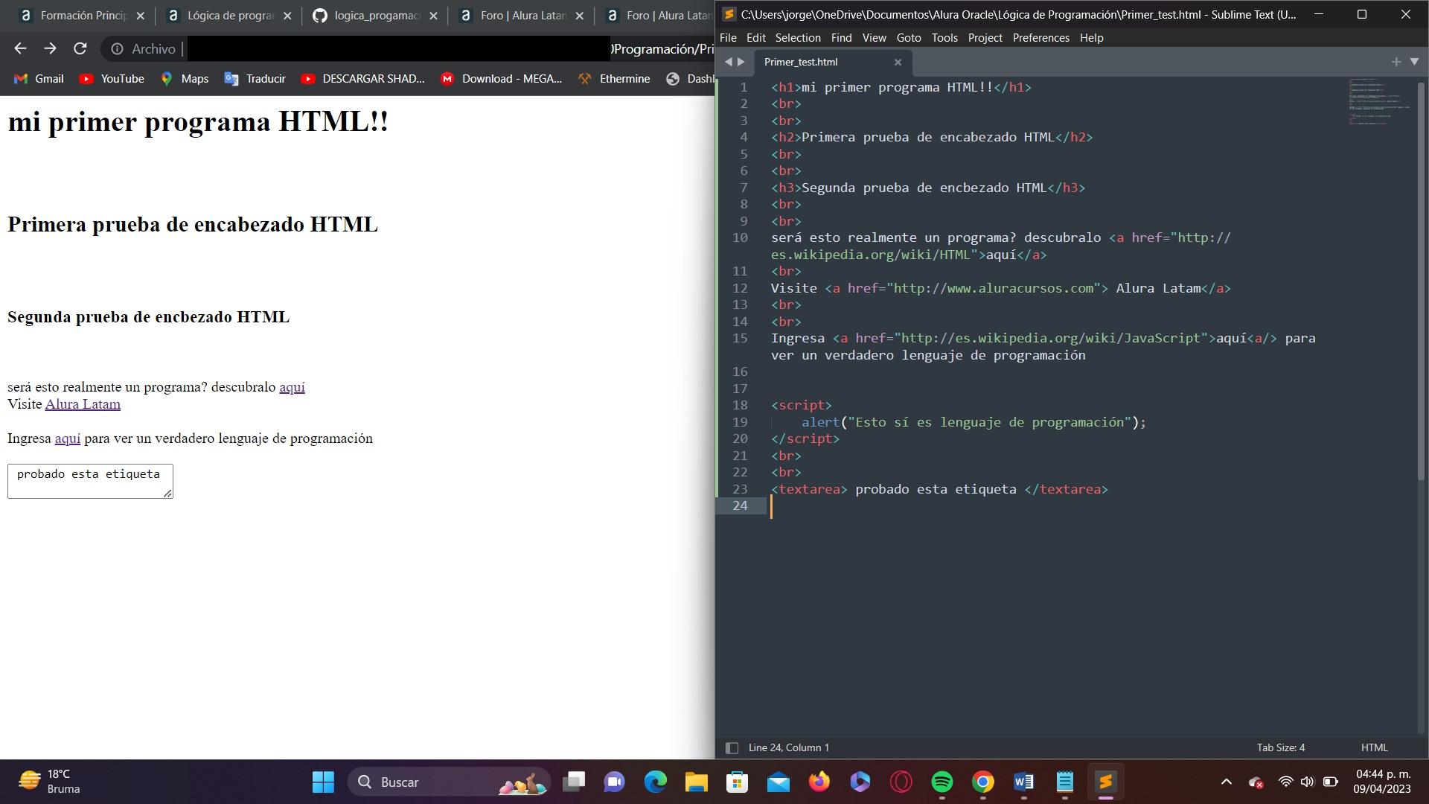Image resolution: width=1429 pixels, height=804 pixels.
Task: Show hidden system tray icons
Action: click(1226, 782)
